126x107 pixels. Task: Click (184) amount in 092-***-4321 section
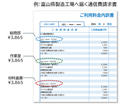[x=105, y=95]
